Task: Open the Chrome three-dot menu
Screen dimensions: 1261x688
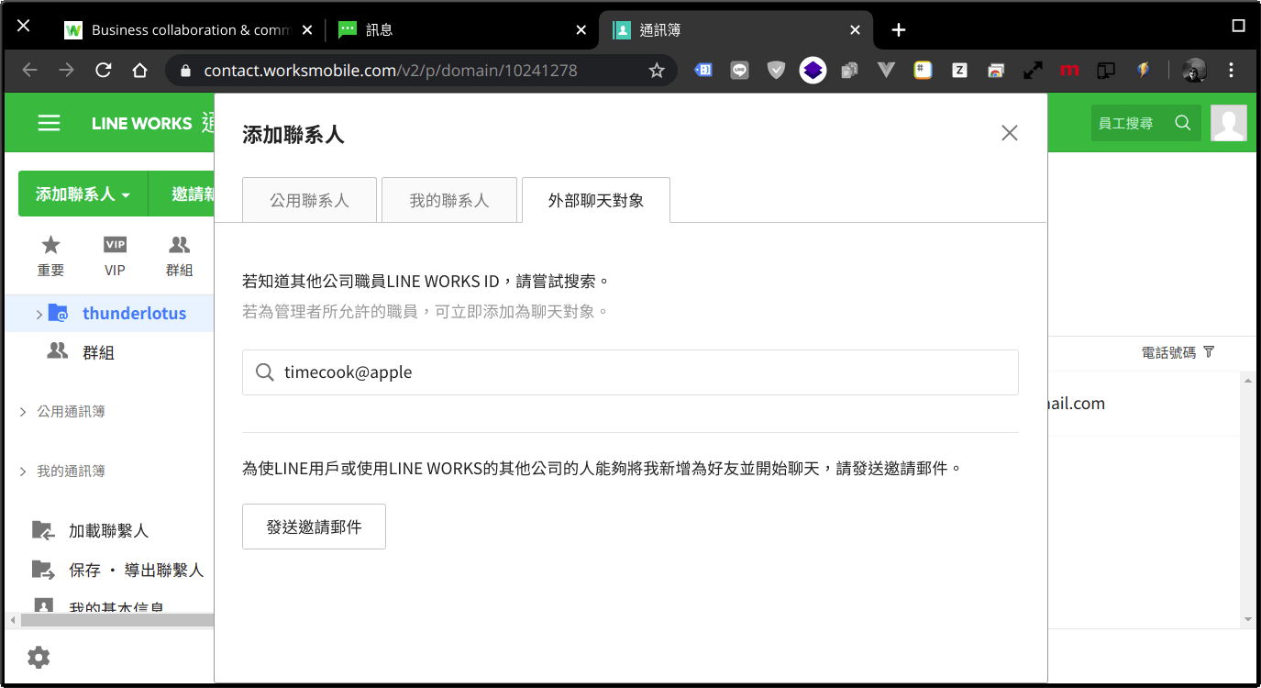Action: pyautogui.click(x=1232, y=70)
